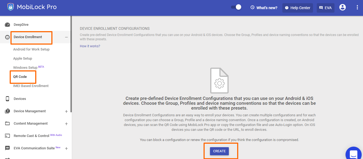Open the DeepDive dashboard
Image resolution: width=363 pixels, height=159 pixels.
pyautogui.click(x=21, y=25)
